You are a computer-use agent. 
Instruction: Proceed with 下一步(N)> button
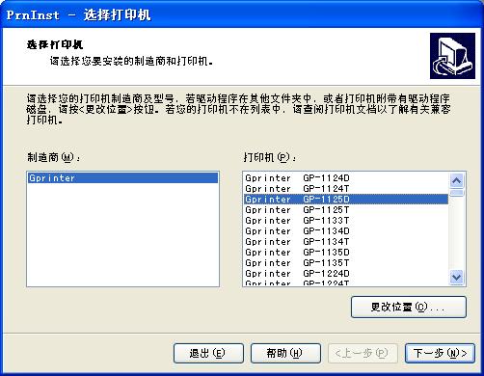pos(440,353)
